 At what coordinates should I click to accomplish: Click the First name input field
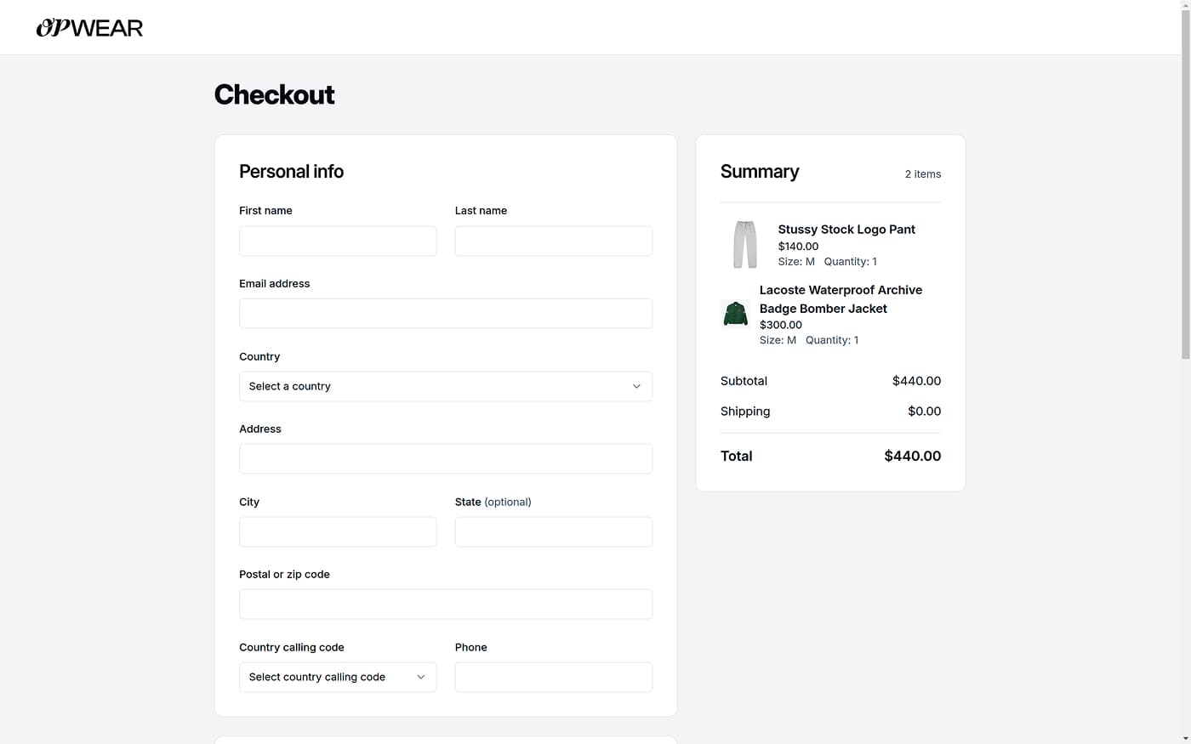338,241
